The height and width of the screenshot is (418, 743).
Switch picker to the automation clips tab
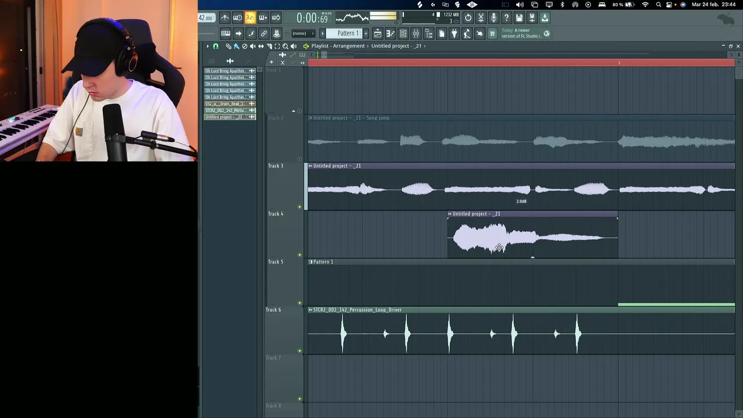[248, 61]
